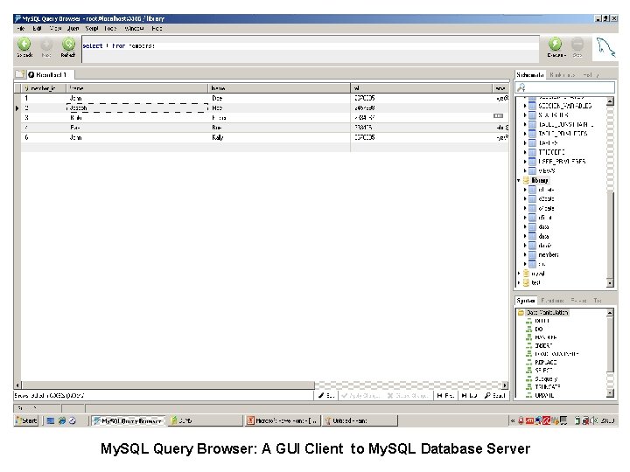Click the library database cylinder icon
The height and width of the screenshot is (472, 630).
pyautogui.click(x=526, y=180)
